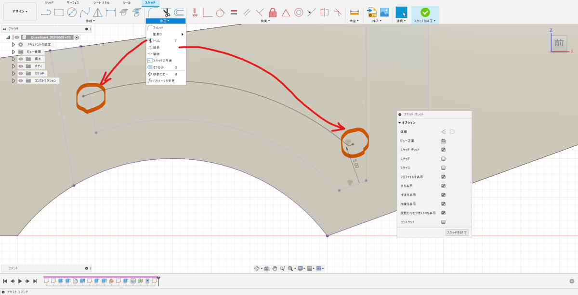Switch to the シート メタル tab
Screen dimensions: 578x295
[101, 2]
